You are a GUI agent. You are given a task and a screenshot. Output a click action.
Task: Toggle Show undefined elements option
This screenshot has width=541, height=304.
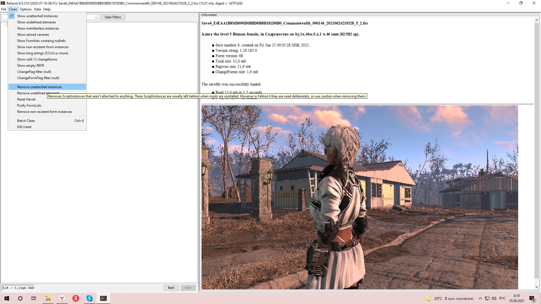coord(36,22)
